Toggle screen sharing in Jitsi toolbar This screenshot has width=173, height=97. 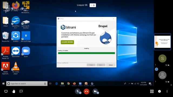(6, 91)
